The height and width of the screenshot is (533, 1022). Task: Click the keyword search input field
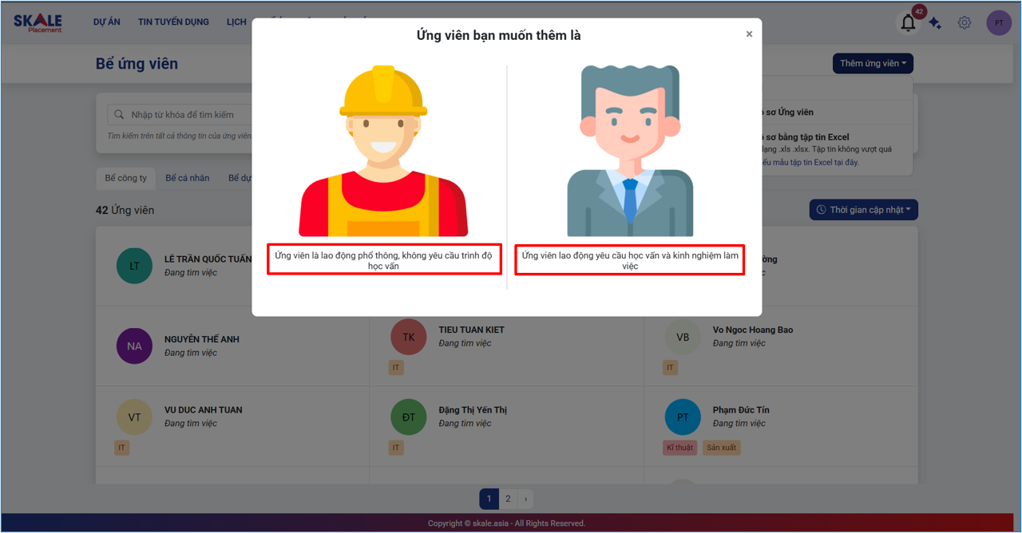coord(188,115)
